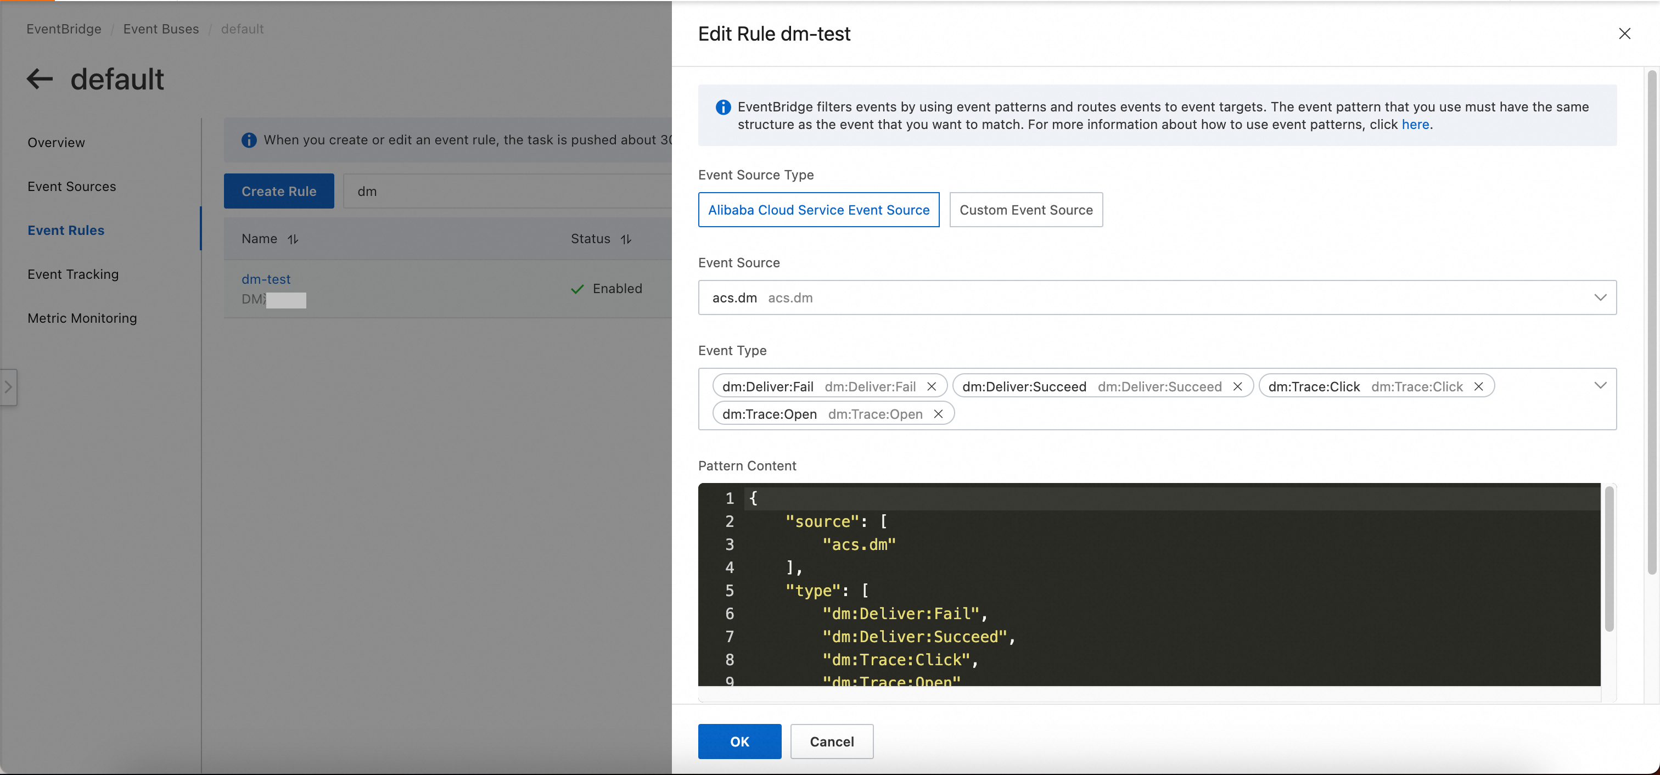
Task: Select Custom Event Source option
Action: (1026, 210)
